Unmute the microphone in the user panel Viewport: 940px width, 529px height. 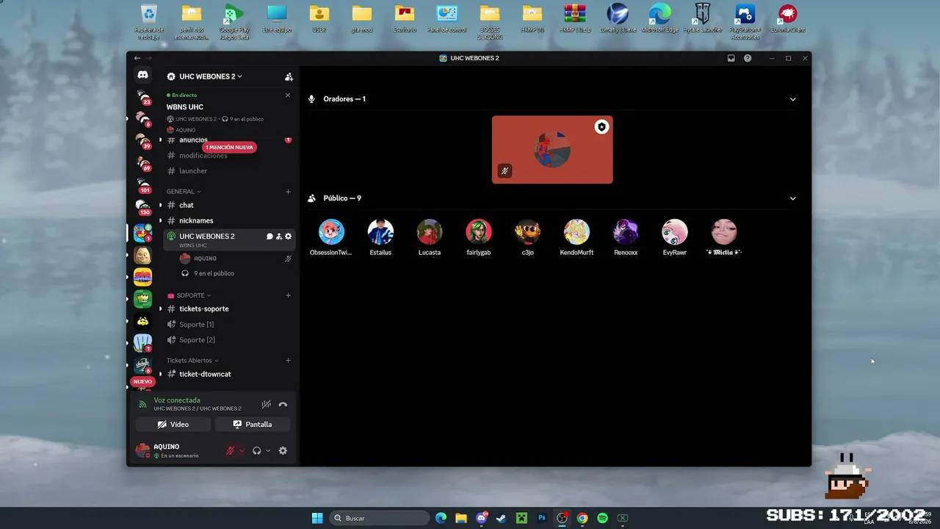pos(230,450)
